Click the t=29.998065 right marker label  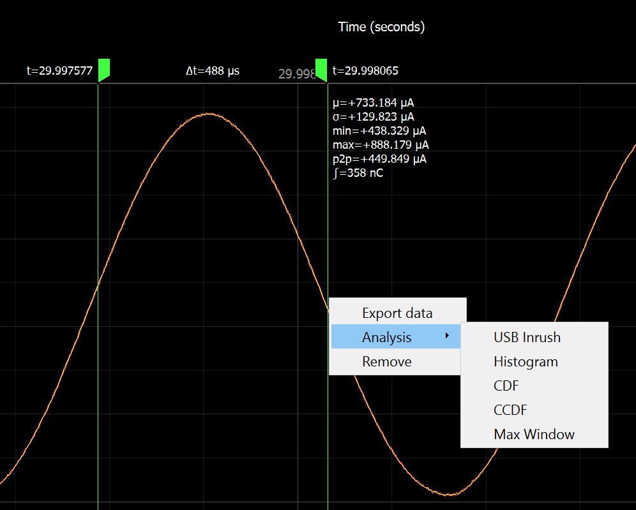(x=365, y=71)
